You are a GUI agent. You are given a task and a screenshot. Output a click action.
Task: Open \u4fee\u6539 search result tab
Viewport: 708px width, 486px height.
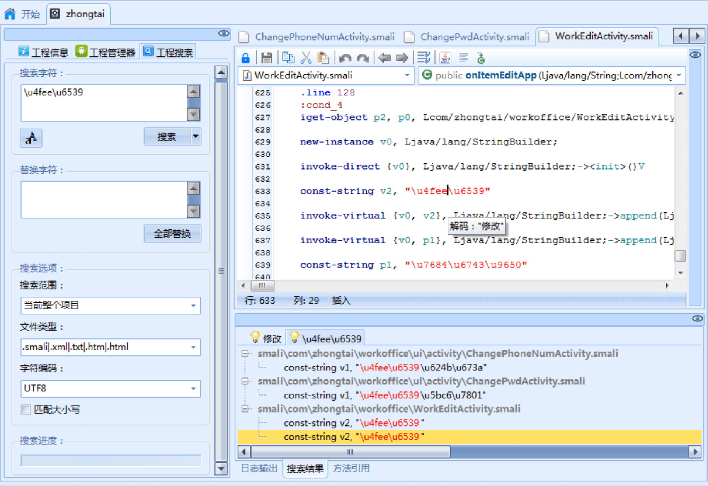[x=325, y=338]
